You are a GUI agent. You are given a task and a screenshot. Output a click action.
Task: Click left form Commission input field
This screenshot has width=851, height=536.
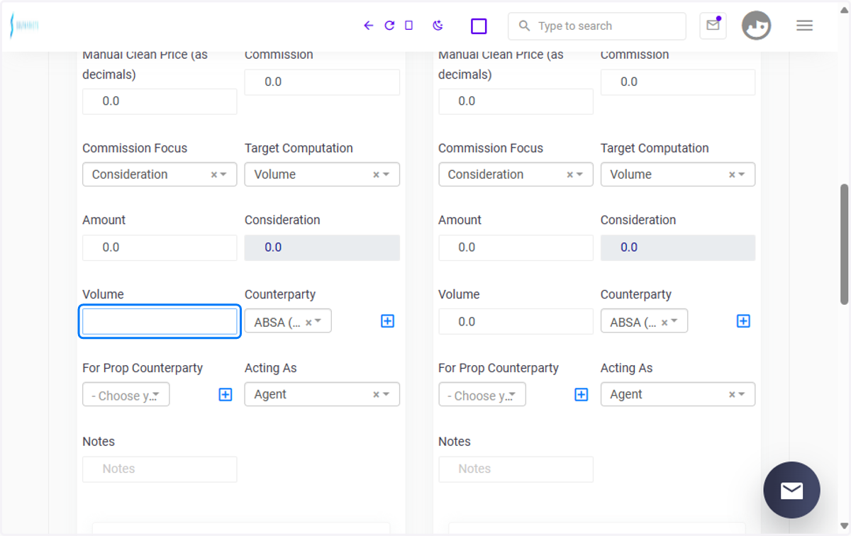322,82
